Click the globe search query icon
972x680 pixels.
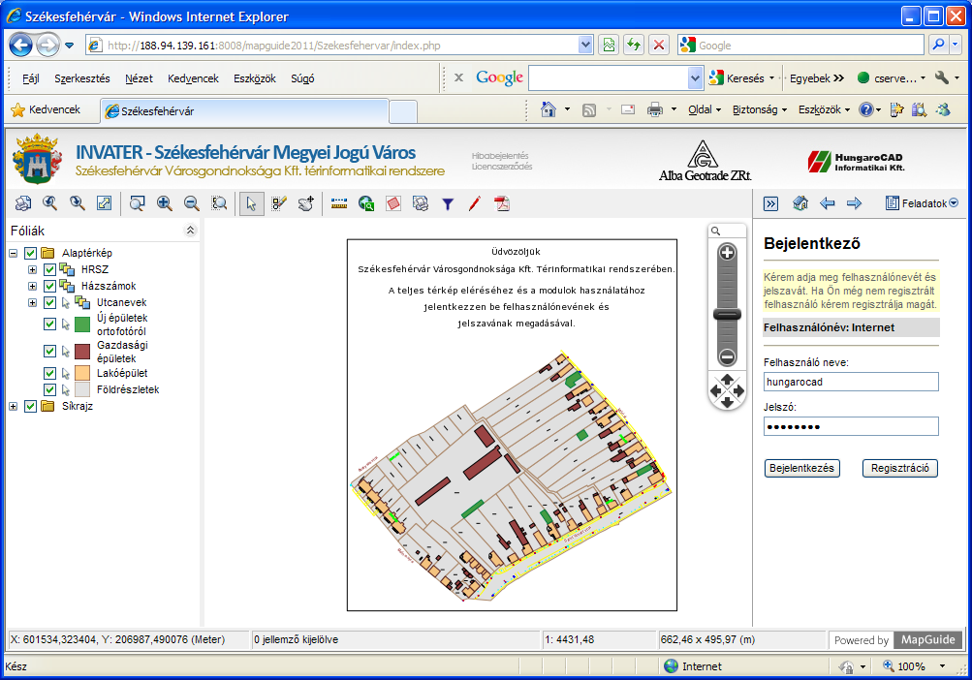(366, 203)
